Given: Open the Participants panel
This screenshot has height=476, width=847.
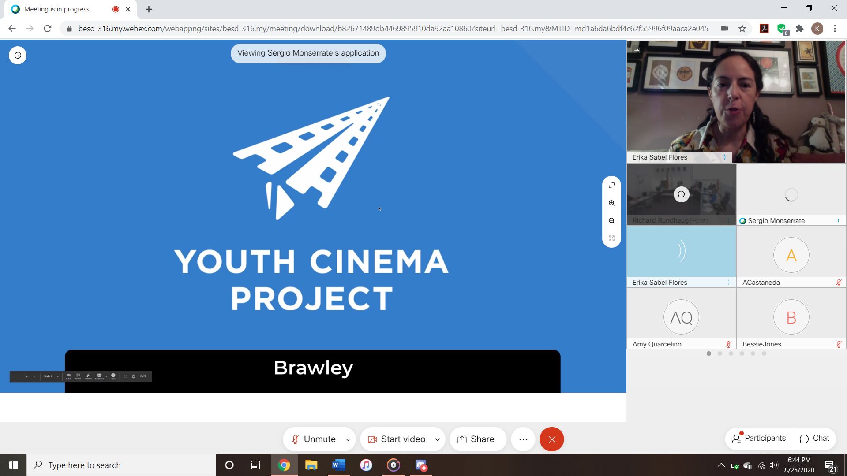Looking at the screenshot, I should [x=759, y=439].
